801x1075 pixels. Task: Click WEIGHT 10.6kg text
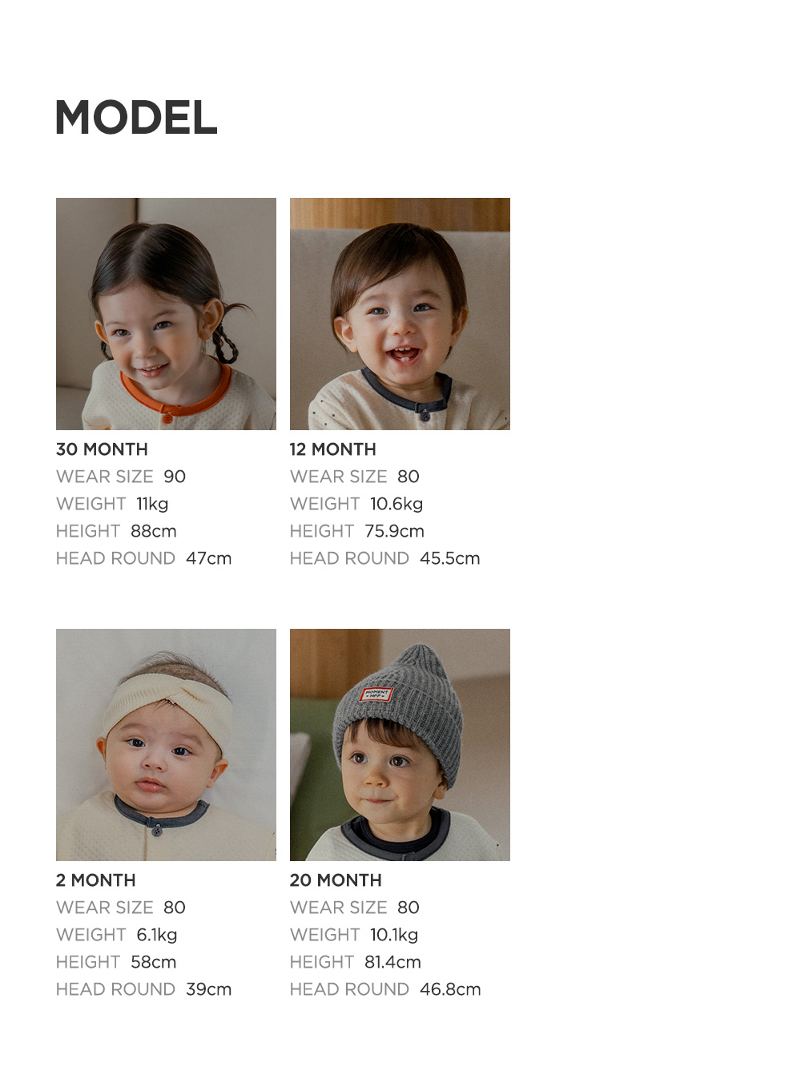(356, 504)
